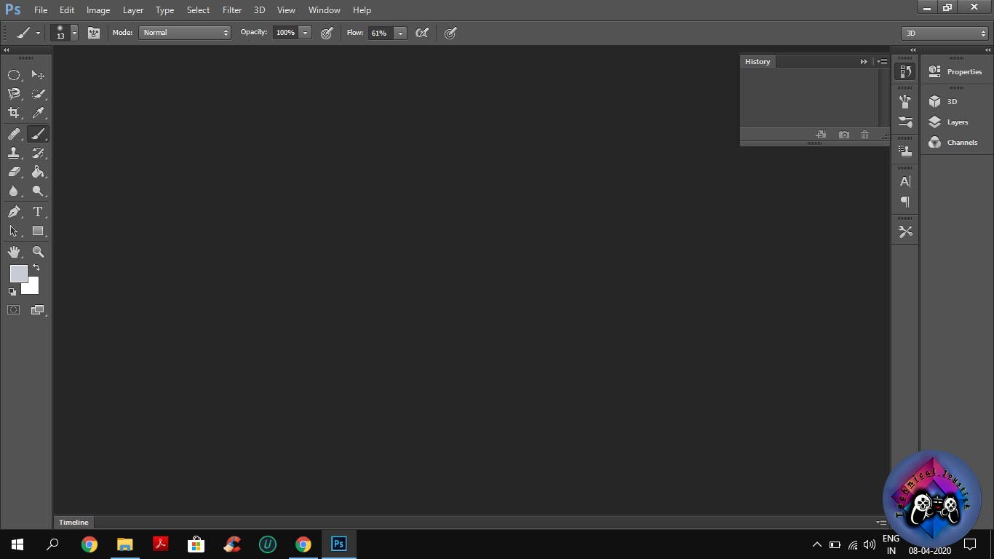Select the Move tool
The image size is (994, 559).
coord(38,75)
